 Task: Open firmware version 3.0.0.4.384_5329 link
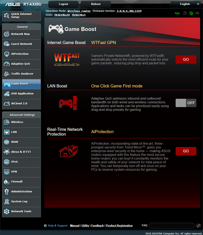tap(129, 11)
